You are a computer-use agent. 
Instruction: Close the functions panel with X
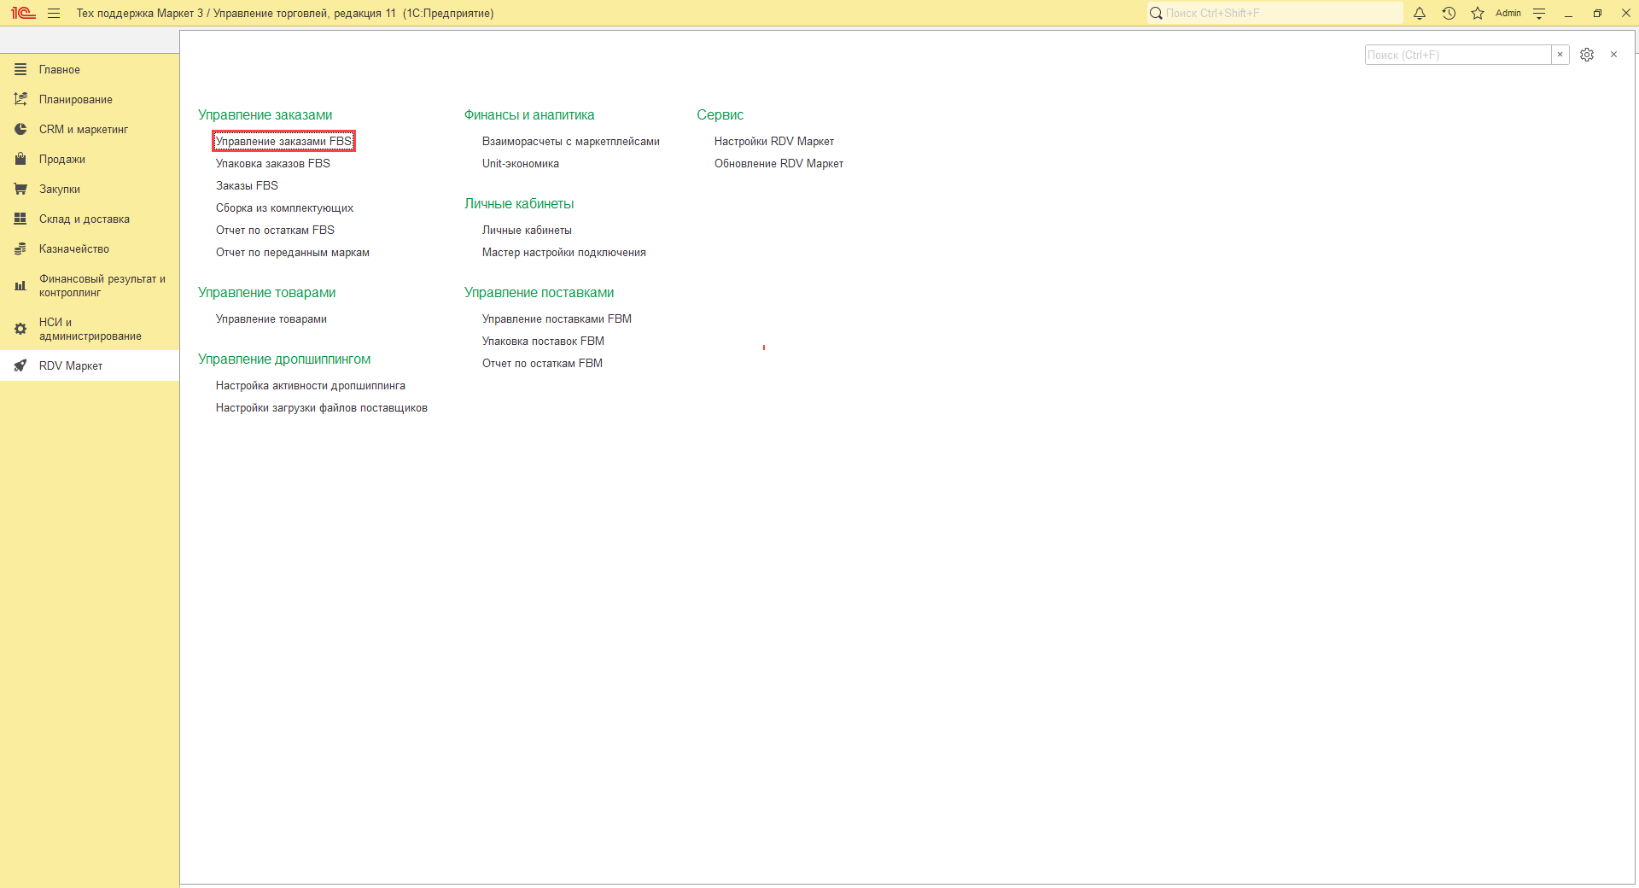[1613, 55]
